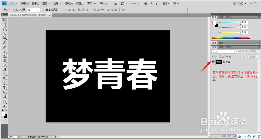This screenshot has width=261, height=139.
Task: Switch to the 色板 tab
Action: [221, 17]
